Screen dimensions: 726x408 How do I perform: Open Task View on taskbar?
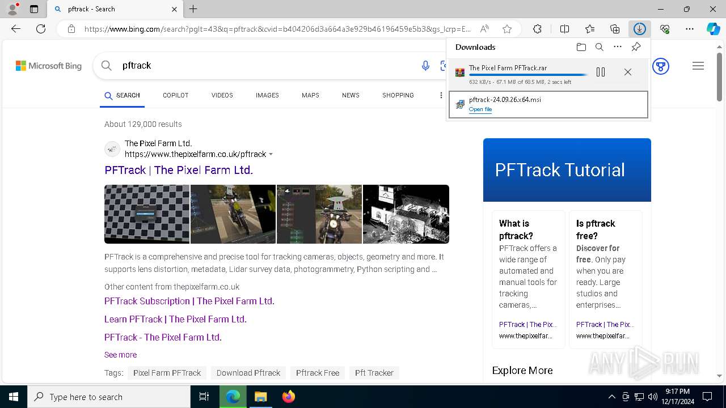click(x=204, y=397)
